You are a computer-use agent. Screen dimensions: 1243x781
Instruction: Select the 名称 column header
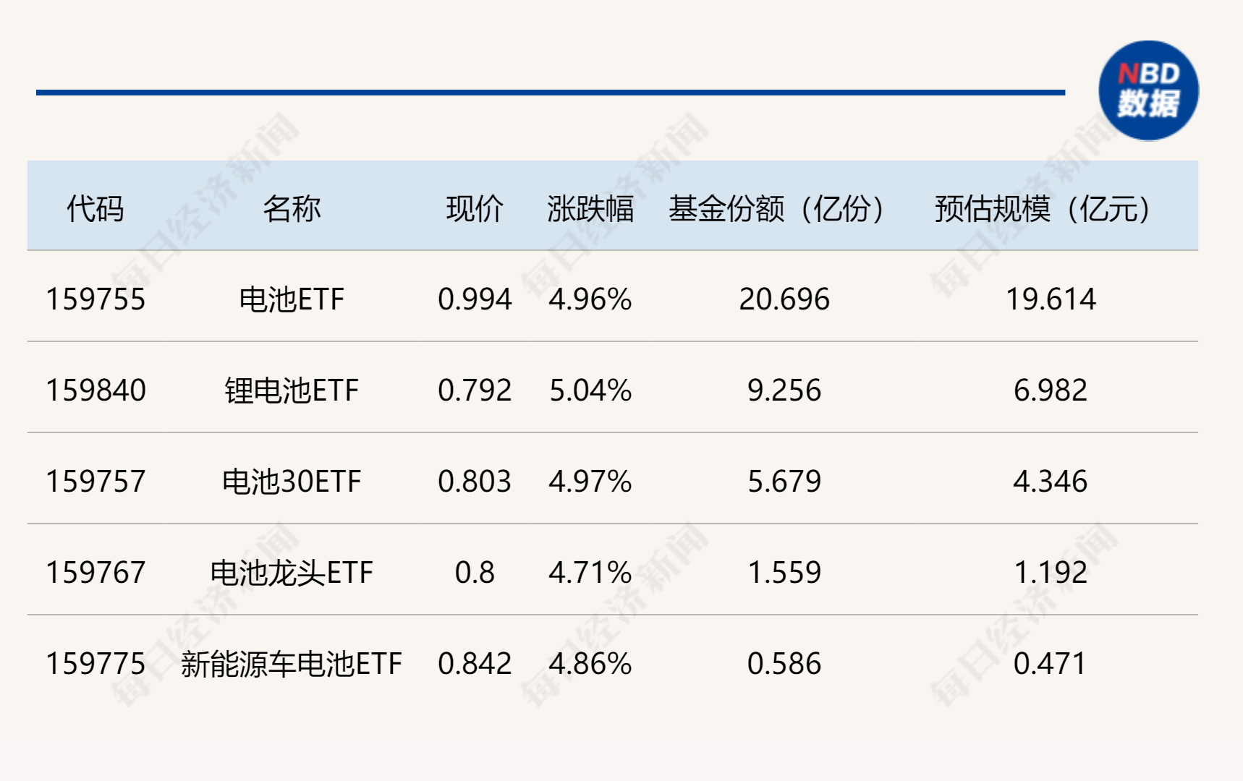coord(292,208)
